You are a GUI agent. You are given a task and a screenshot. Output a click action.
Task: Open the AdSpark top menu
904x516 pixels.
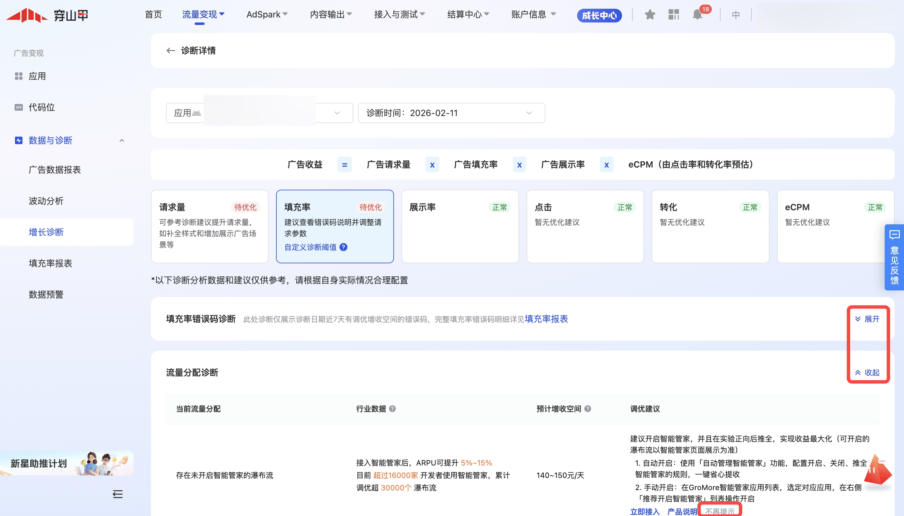click(x=266, y=15)
